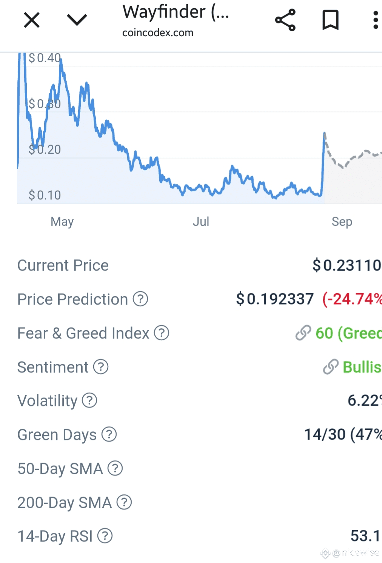Close the in-app browser tab
The width and height of the screenshot is (382, 563).
pos(32,20)
